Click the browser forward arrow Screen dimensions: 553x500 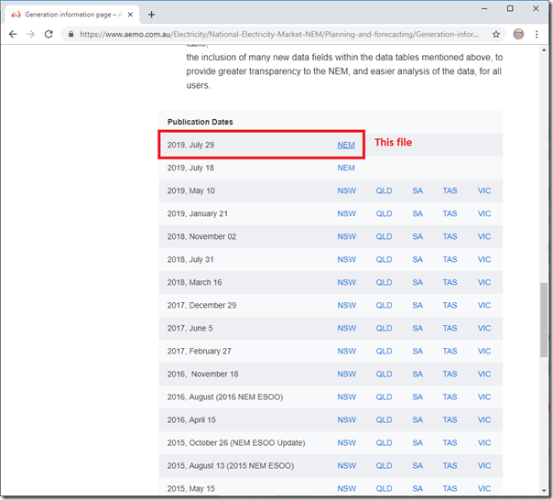(x=31, y=34)
